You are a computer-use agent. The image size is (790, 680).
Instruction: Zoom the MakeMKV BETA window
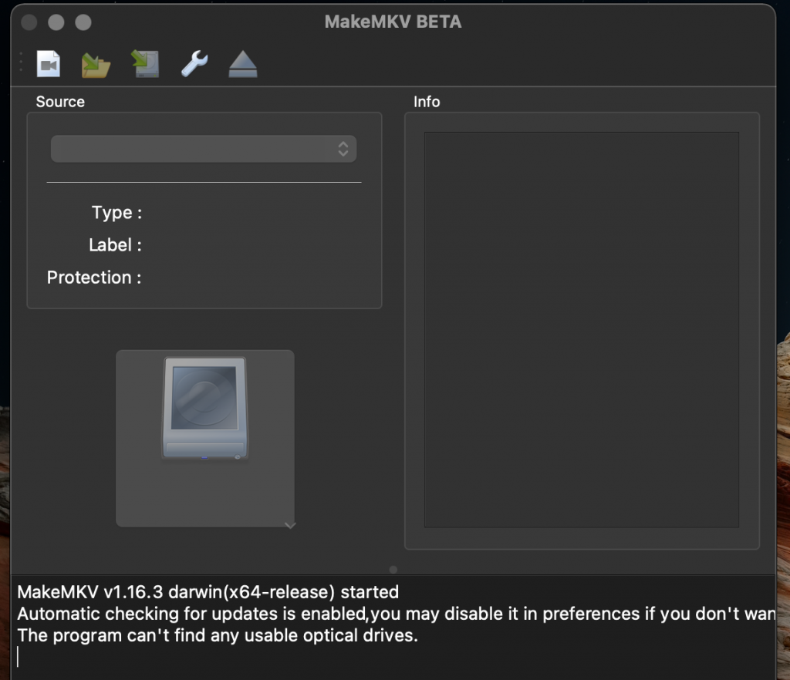click(x=83, y=22)
